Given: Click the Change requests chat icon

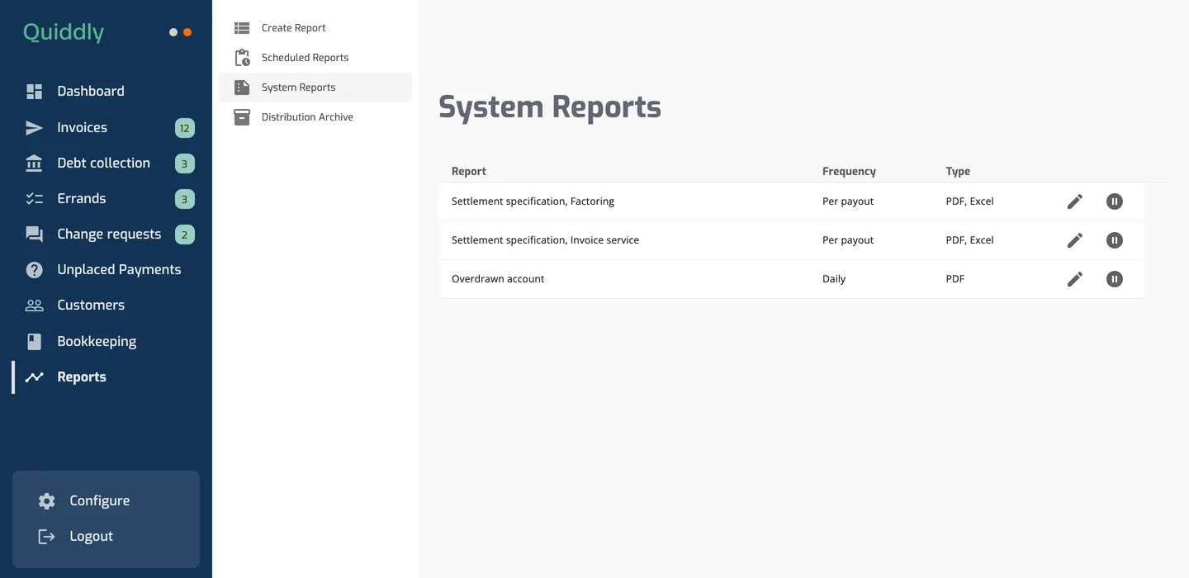Looking at the screenshot, I should (x=34, y=235).
